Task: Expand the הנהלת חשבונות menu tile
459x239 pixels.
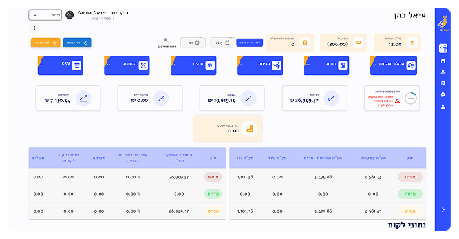Action: coord(394,65)
